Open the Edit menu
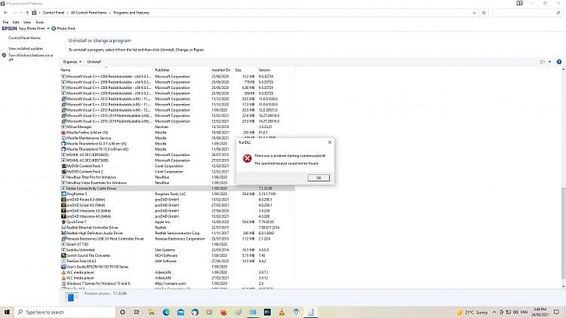The image size is (566, 318). [16, 23]
